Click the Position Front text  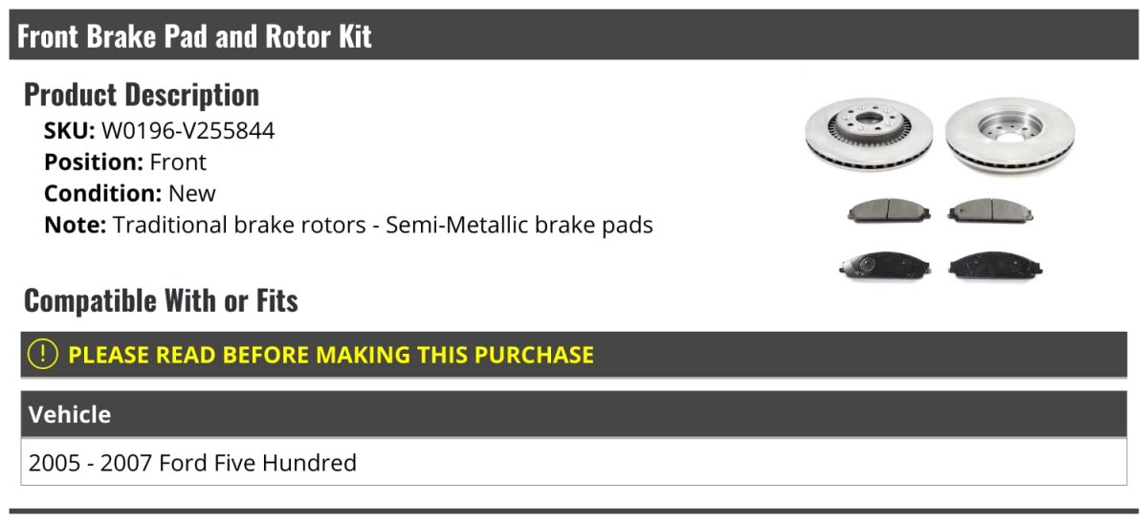click(x=178, y=163)
